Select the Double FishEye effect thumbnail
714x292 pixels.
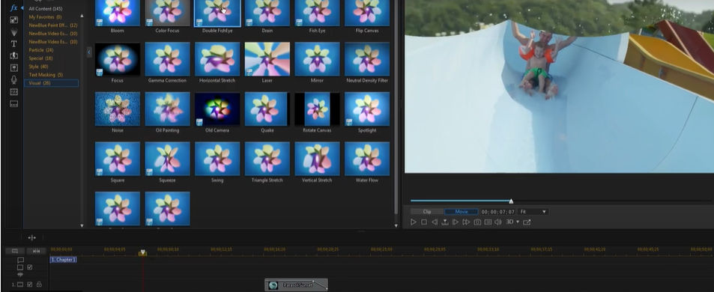pos(217,13)
